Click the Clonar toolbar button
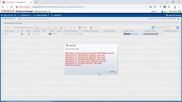This screenshot has height=102, width=182. (x=72, y=27)
